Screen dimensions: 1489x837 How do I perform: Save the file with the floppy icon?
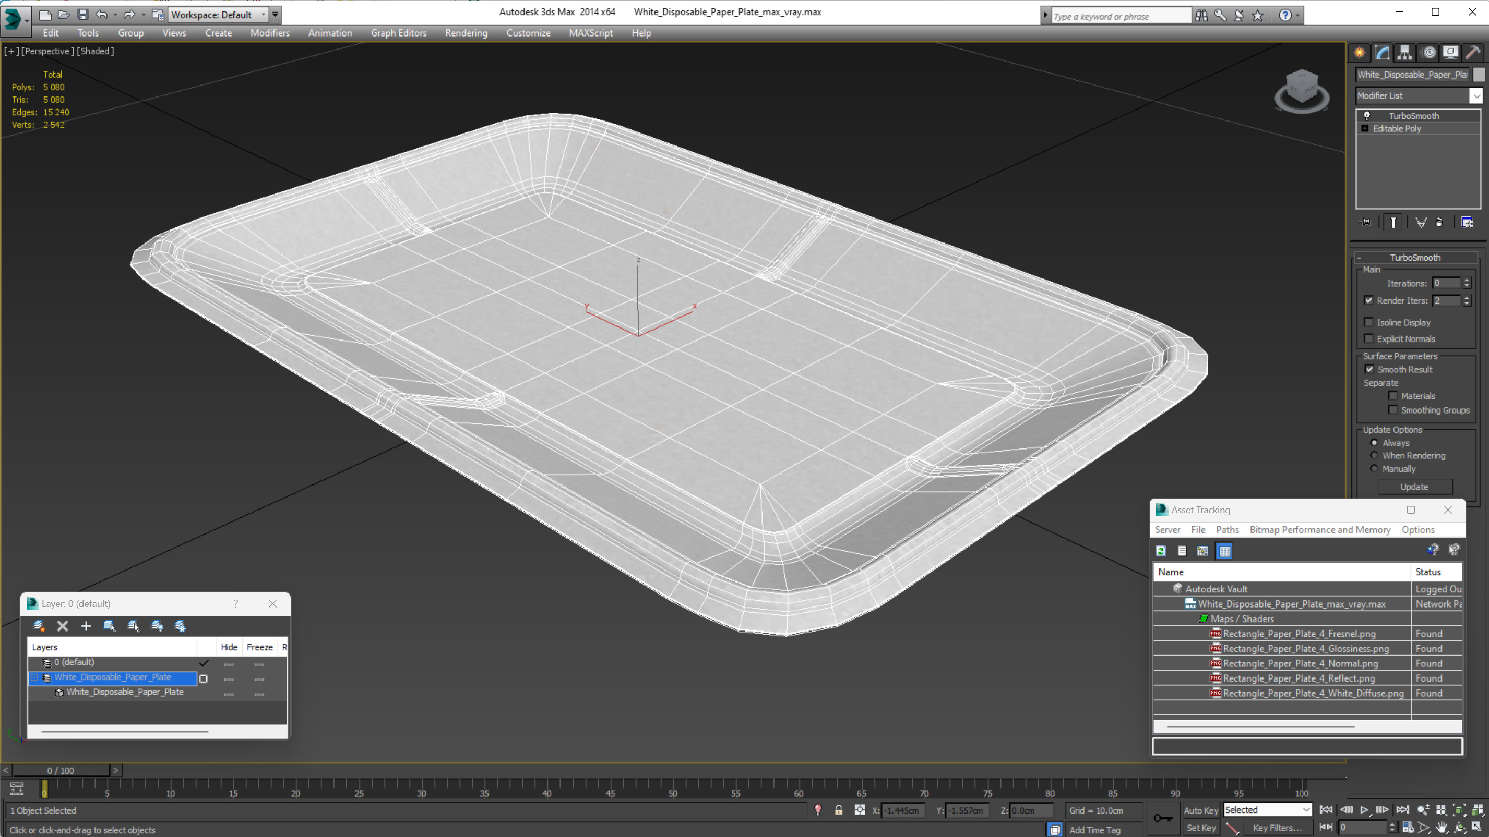click(x=82, y=15)
